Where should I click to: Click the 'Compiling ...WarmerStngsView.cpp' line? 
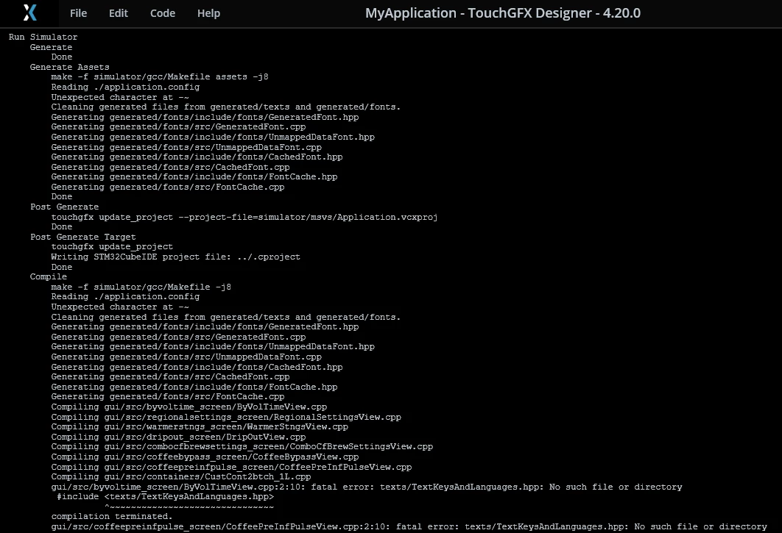[200, 427]
